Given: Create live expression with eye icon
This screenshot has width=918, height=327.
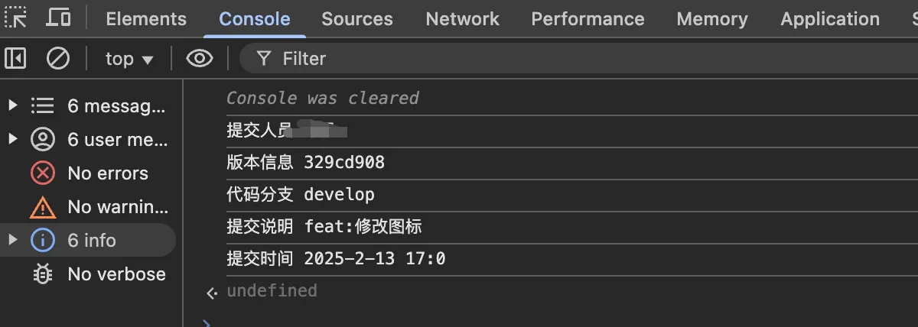Looking at the screenshot, I should point(200,58).
